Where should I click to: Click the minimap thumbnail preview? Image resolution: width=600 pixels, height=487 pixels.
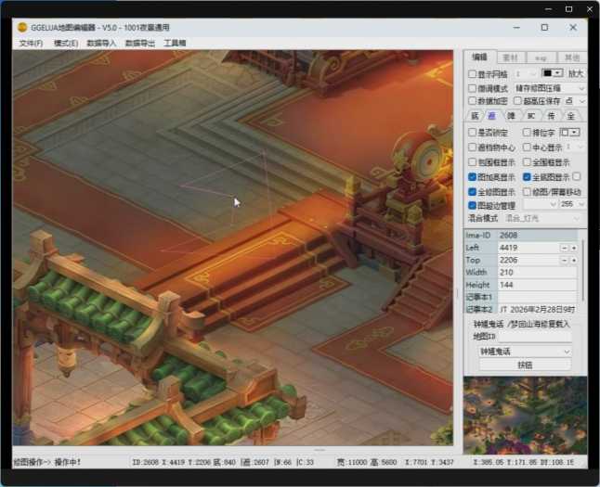pos(525,416)
